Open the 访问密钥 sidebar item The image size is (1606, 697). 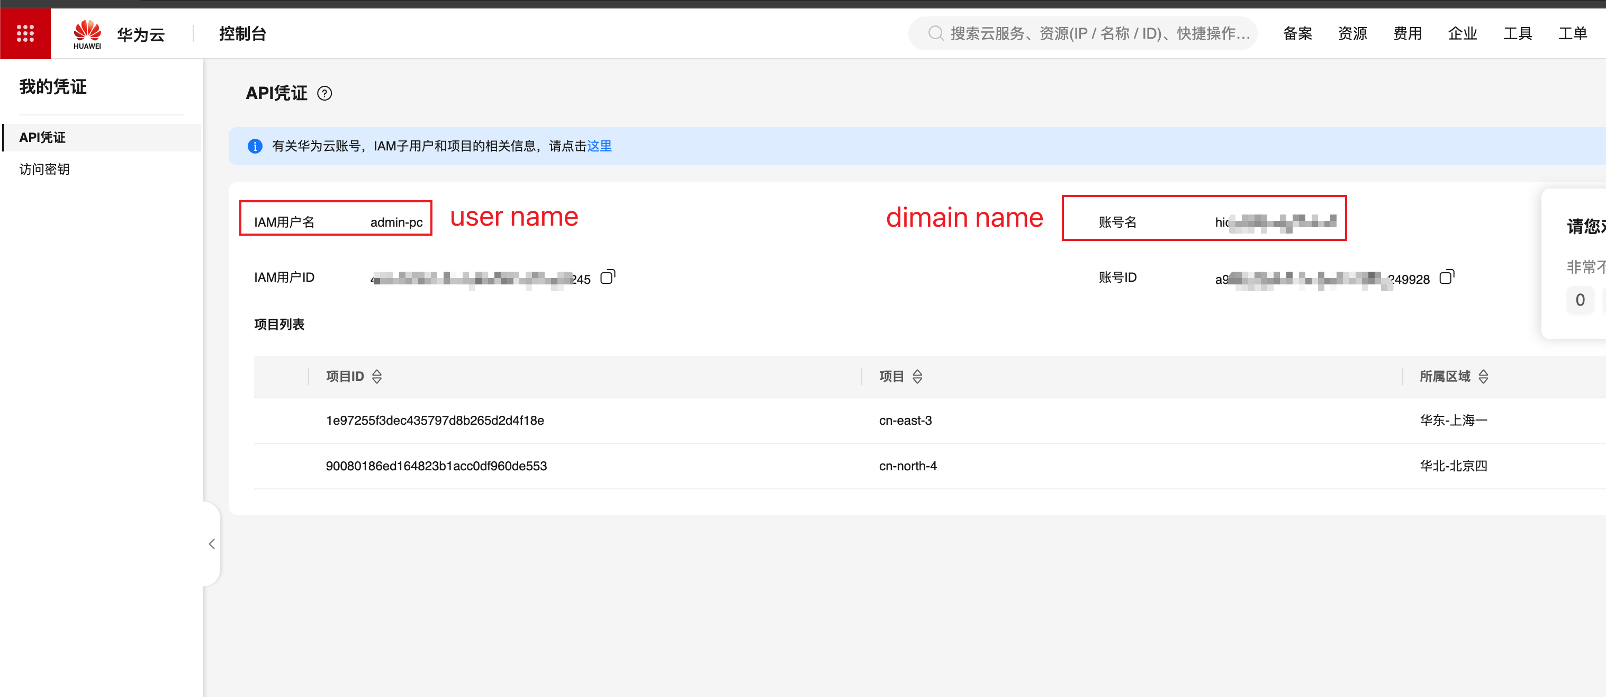44,169
